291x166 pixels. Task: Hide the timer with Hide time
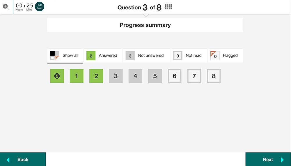coord(40,7)
